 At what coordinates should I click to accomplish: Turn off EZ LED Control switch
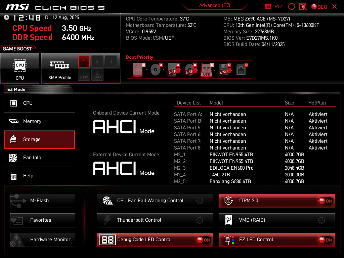[326, 240]
